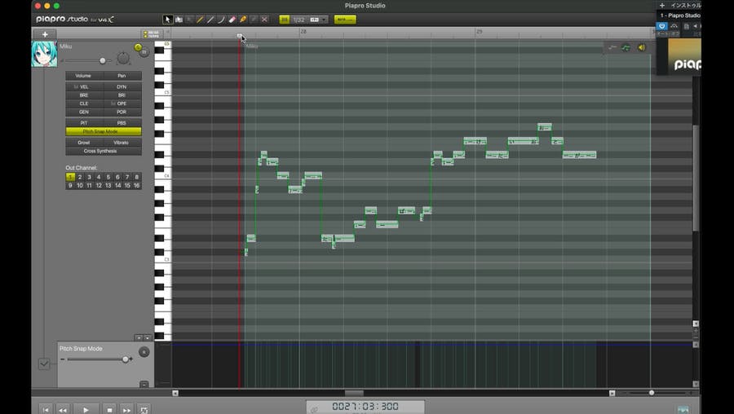This screenshot has height=414, width=734.
Task: Select output channel 1
Action: [x=70, y=177]
